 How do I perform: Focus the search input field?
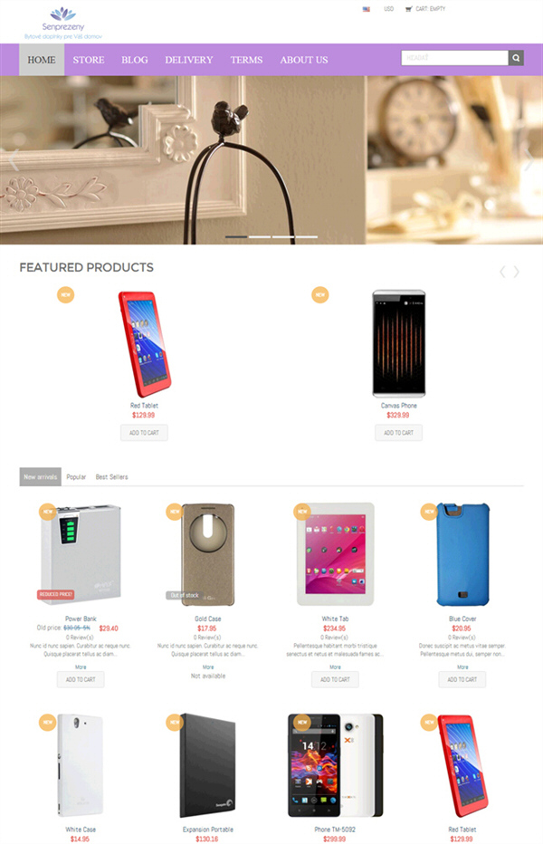pos(454,58)
